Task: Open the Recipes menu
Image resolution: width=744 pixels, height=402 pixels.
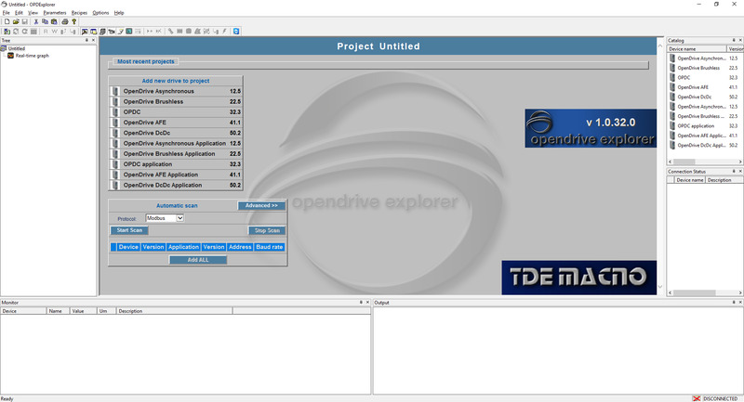Action: (x=79, y=13)
